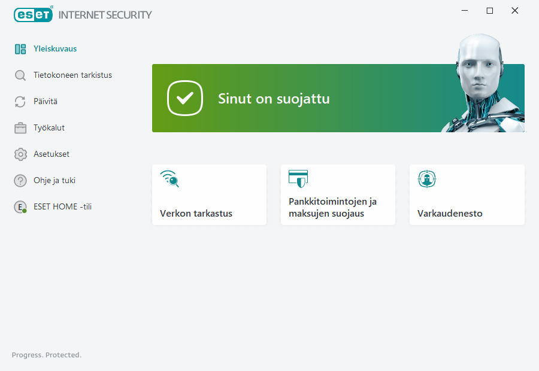Click the Ohje ja tuki question icon
The height and width of the screenshot is (371, 539).
point(20,181)
